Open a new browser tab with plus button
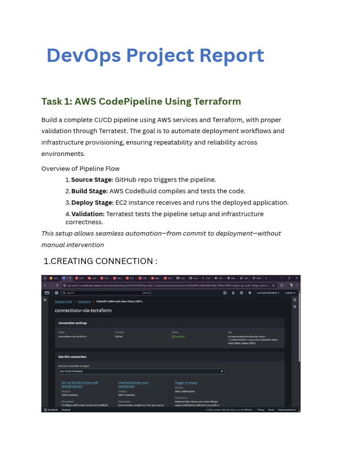Screen dimensions: 342x456 point(266,278)
